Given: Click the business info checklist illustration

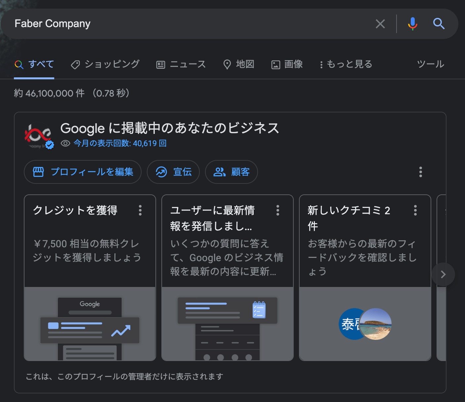Looking at the screenshot, I should [228, 324].
